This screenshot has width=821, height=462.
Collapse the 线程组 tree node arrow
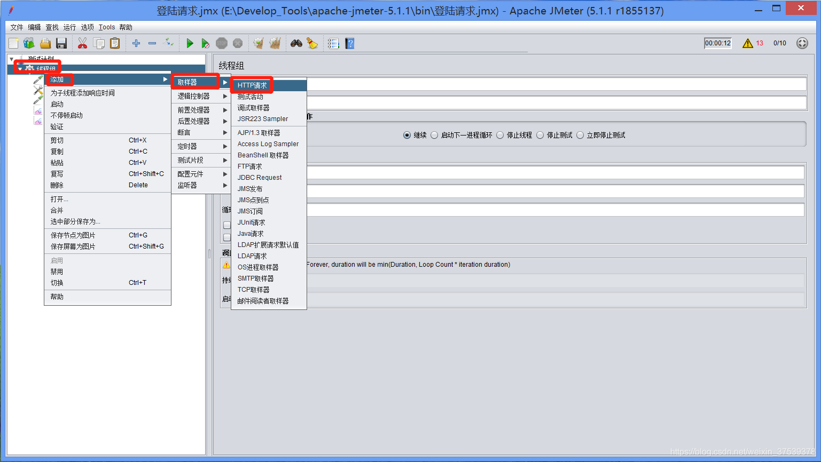tap(20, 69)
